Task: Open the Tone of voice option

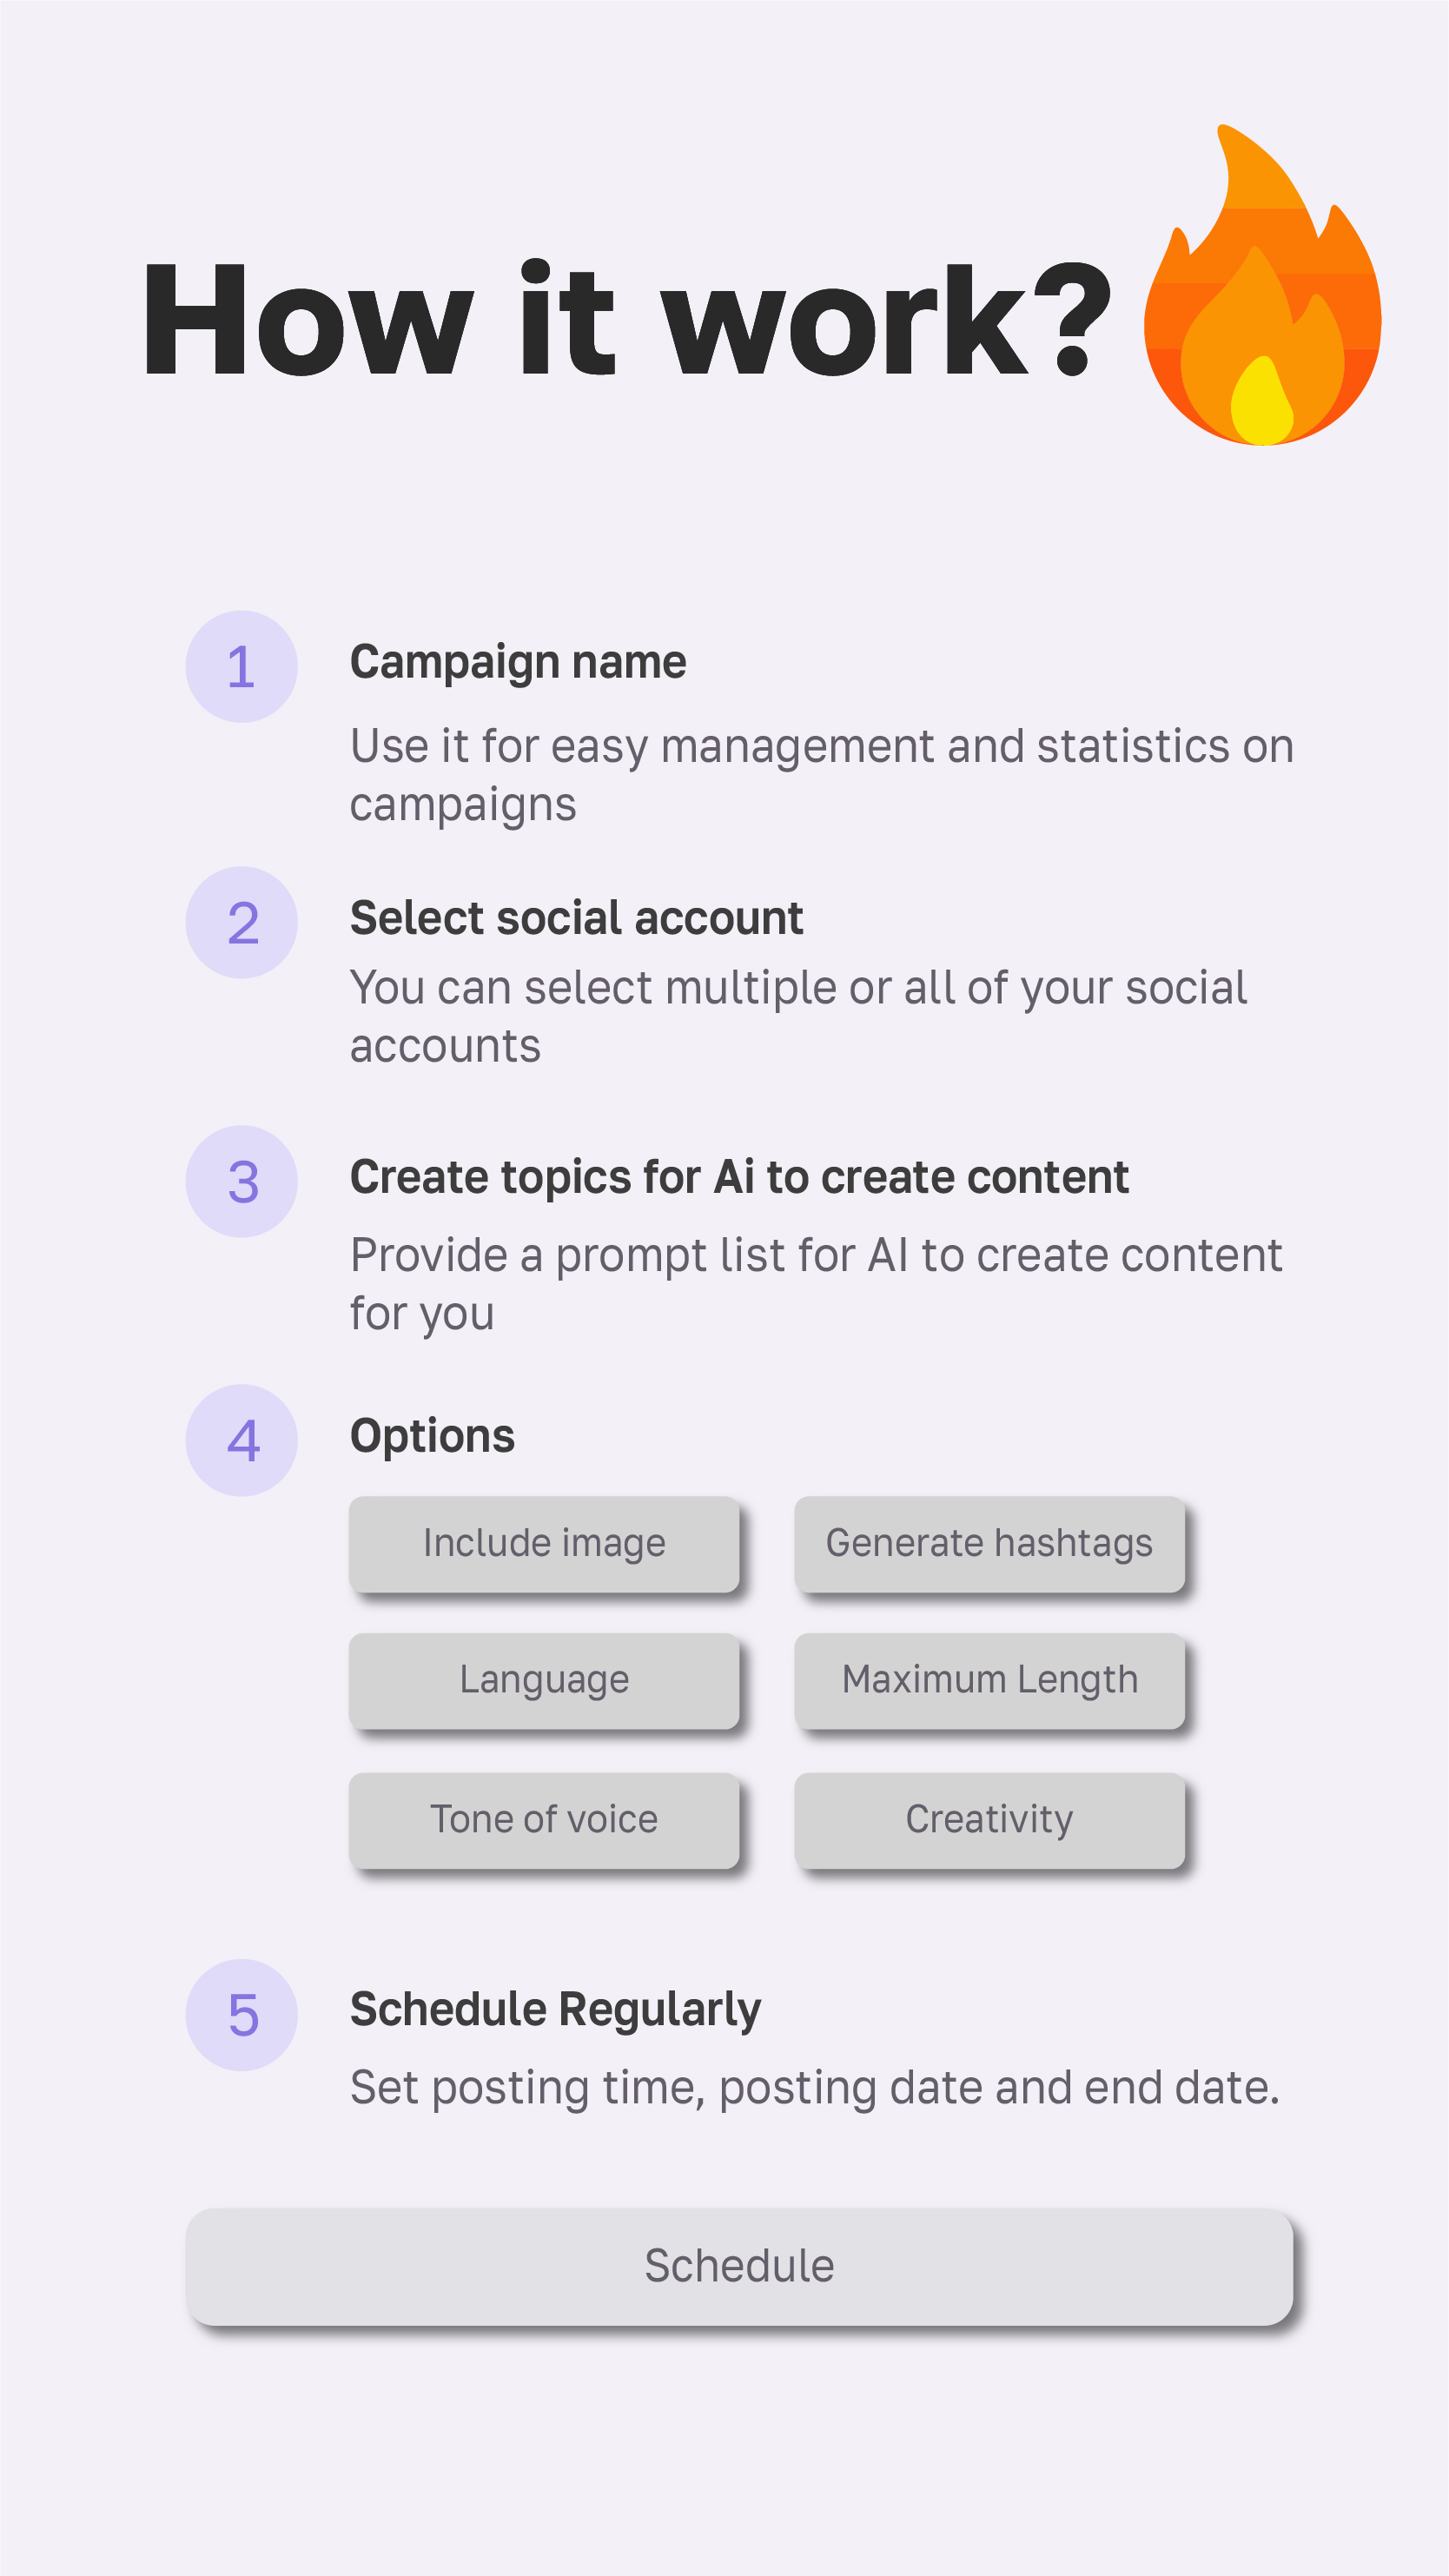Action: [544, 1820]
